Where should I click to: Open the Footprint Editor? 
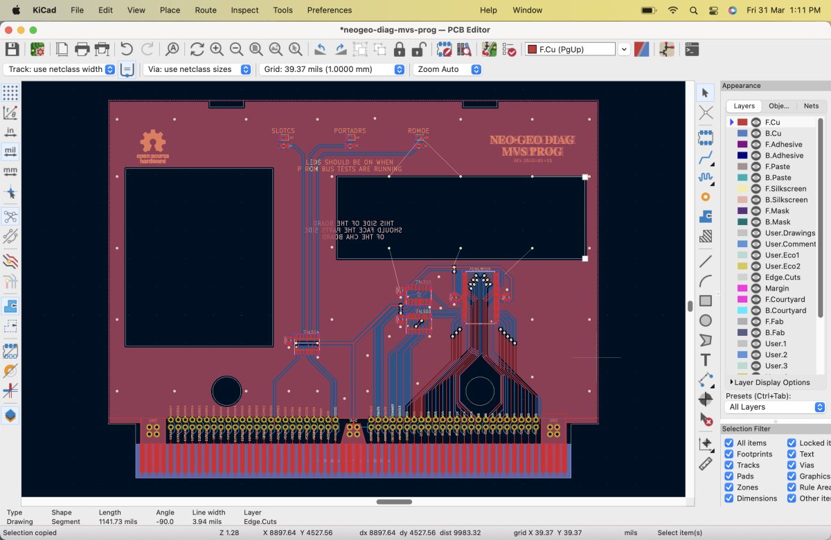click(x=445, y=49)
